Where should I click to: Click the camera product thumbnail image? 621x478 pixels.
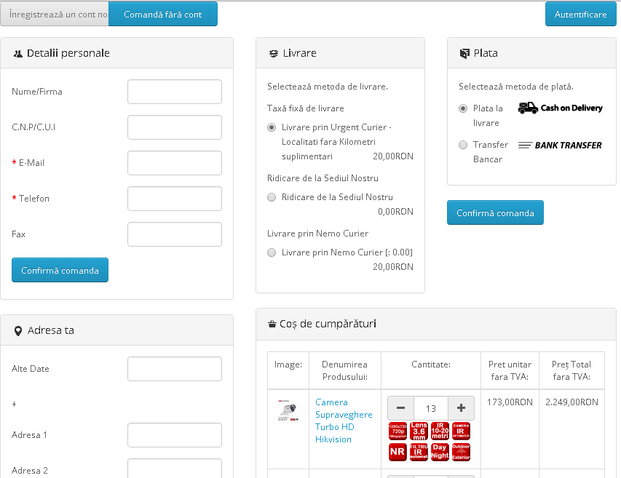coord(288,412)
